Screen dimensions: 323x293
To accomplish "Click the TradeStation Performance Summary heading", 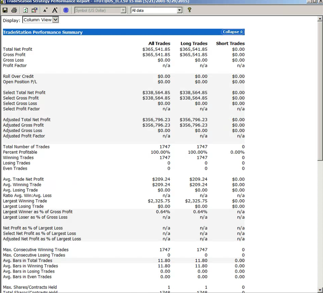I will coord(43,32).
